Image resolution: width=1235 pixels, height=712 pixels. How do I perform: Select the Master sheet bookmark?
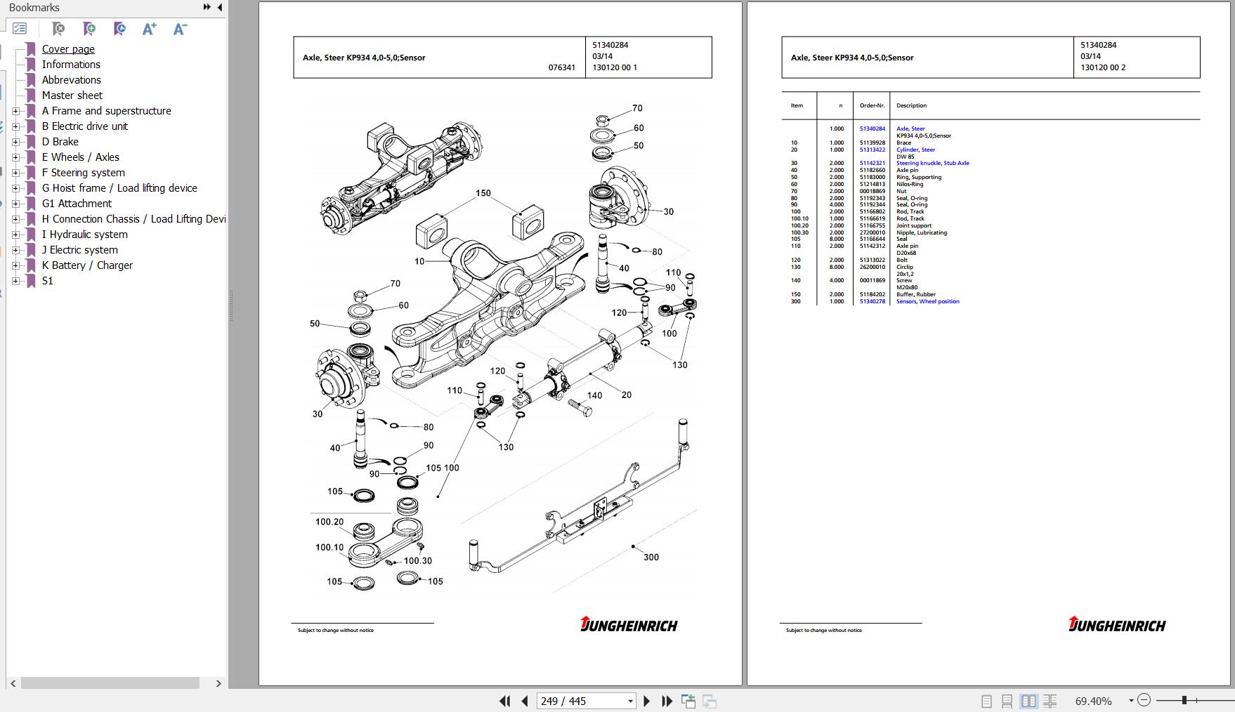[72, 95]
